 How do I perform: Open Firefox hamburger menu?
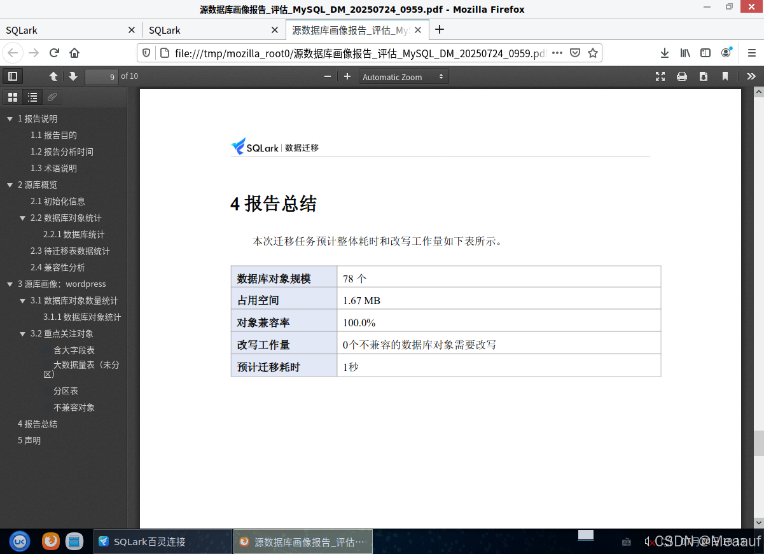point(751,53)
